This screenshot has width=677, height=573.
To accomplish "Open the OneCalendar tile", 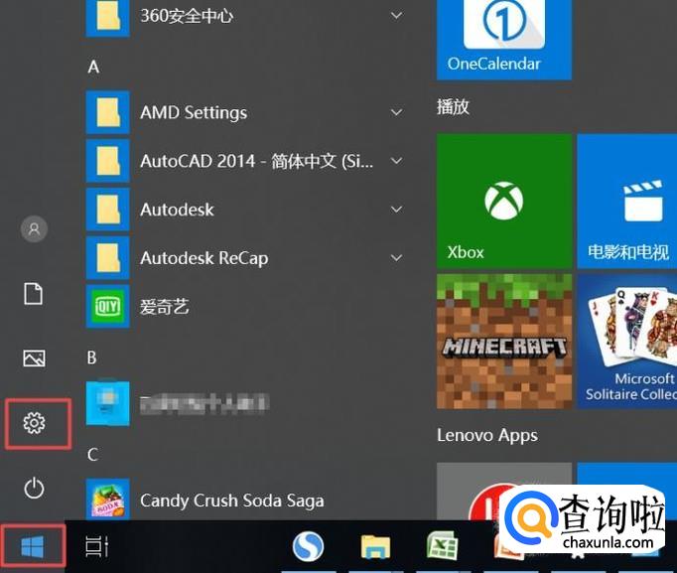I will pos(504,40).
